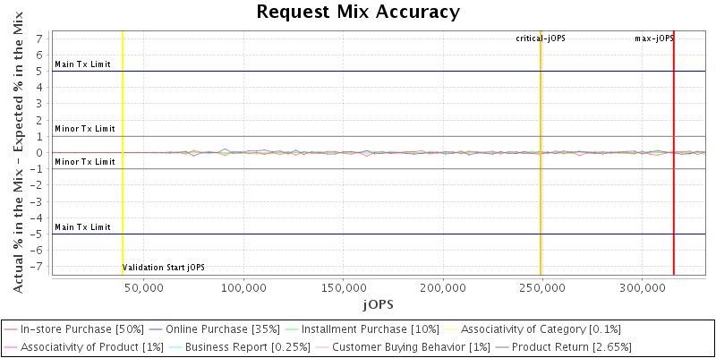Click the upper Minor Tx Limit label
The height and width of the screenshot is (358, 716).
tap(85, 129)
